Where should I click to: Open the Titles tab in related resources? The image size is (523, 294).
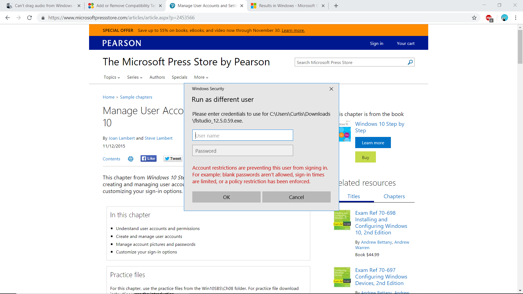pos(354,196)
